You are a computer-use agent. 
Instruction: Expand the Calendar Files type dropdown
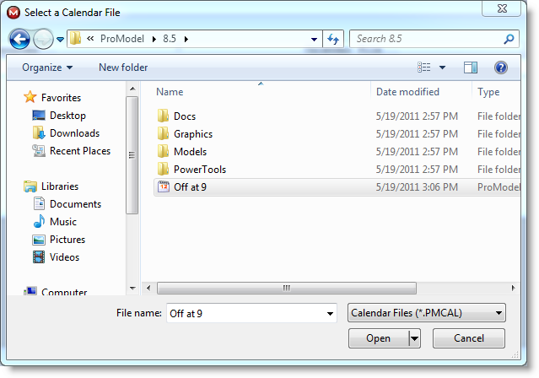[x=426, y=313]
